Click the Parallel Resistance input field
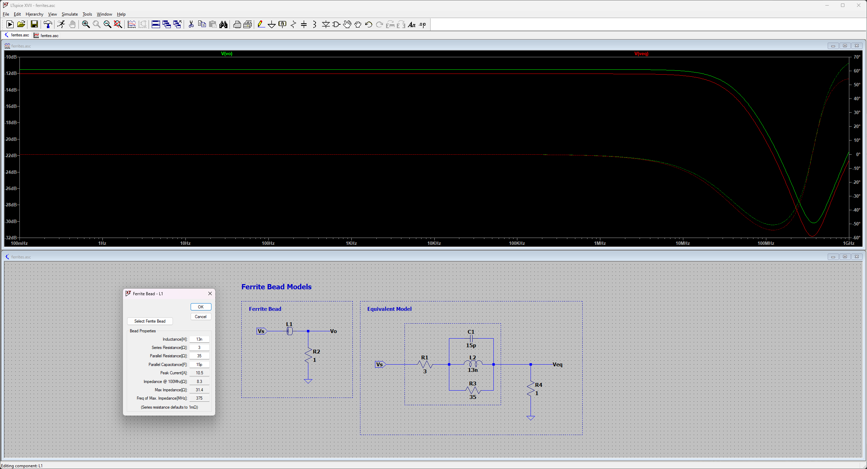This screenshot has height=469, width=867. click(199, 356)
